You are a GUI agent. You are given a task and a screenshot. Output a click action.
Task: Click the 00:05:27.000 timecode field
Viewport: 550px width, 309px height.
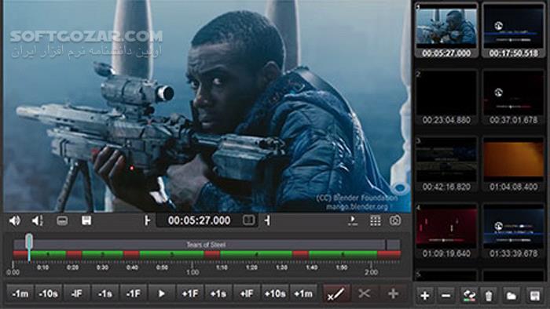click(x=200, y=220)
